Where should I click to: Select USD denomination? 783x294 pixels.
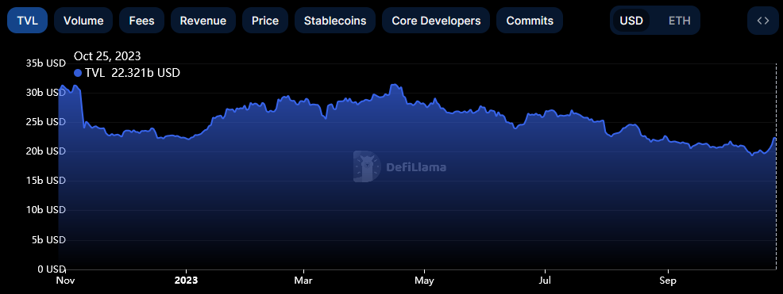point(631,21)
